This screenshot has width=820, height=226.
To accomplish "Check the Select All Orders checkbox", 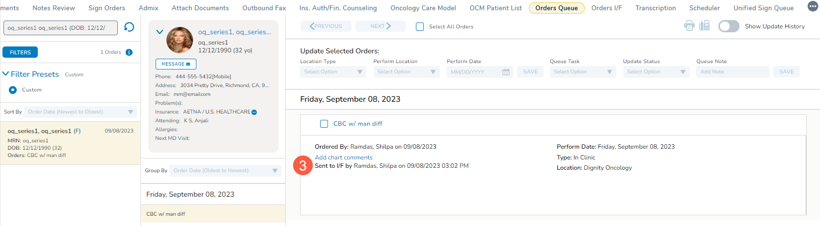I will pyautogui.click(x=420, y=27).
